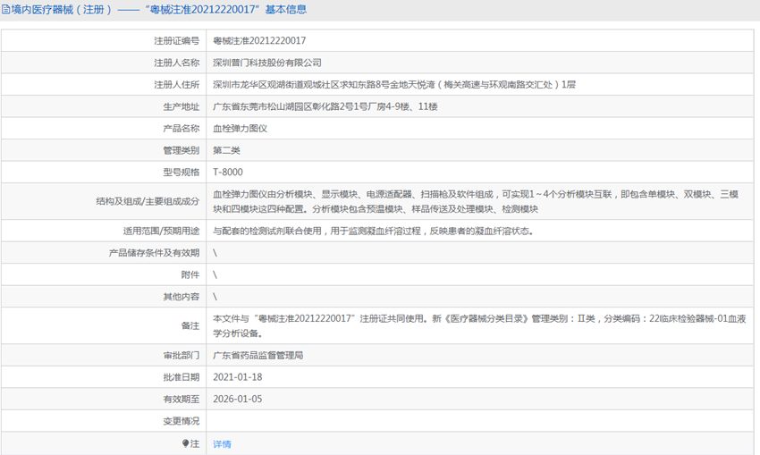The height and width of the screenshot is (455, 760).
Task: Select approval department 广东省药品监督管理局
Action: pyautogui.click(x=258, y=355)
